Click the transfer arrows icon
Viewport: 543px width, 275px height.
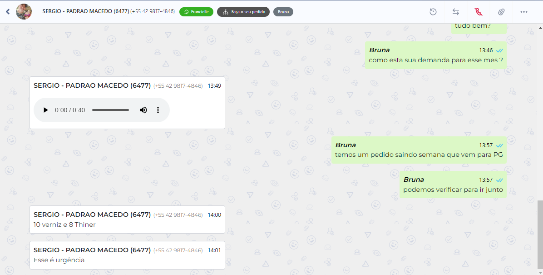click(x=456, y=12)
